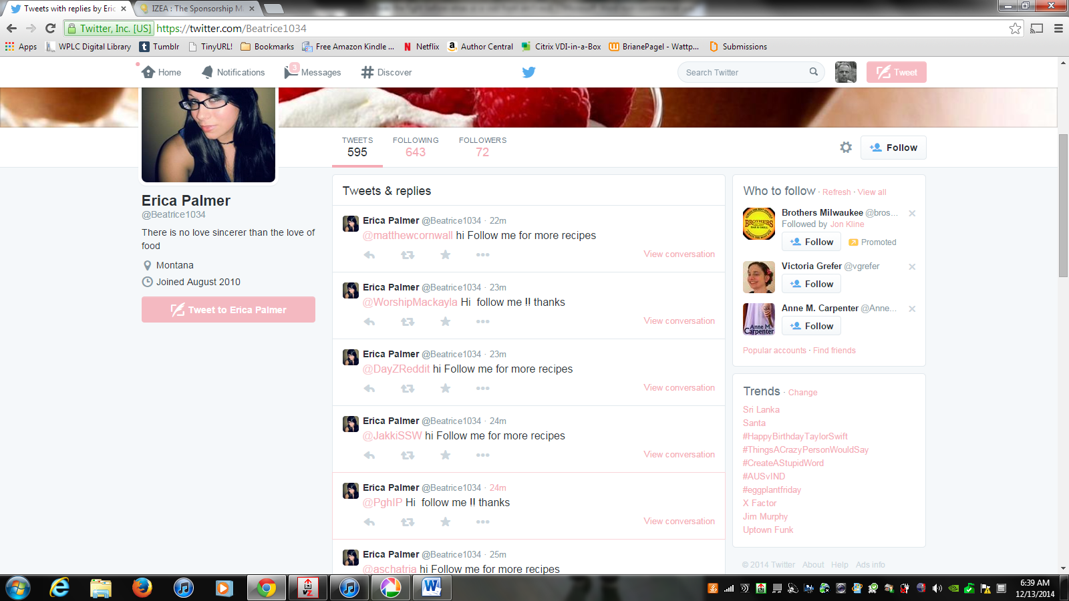This screenshot has width=1069, height=601.
Task: Show the Followers list
Action: pos(482,148)
